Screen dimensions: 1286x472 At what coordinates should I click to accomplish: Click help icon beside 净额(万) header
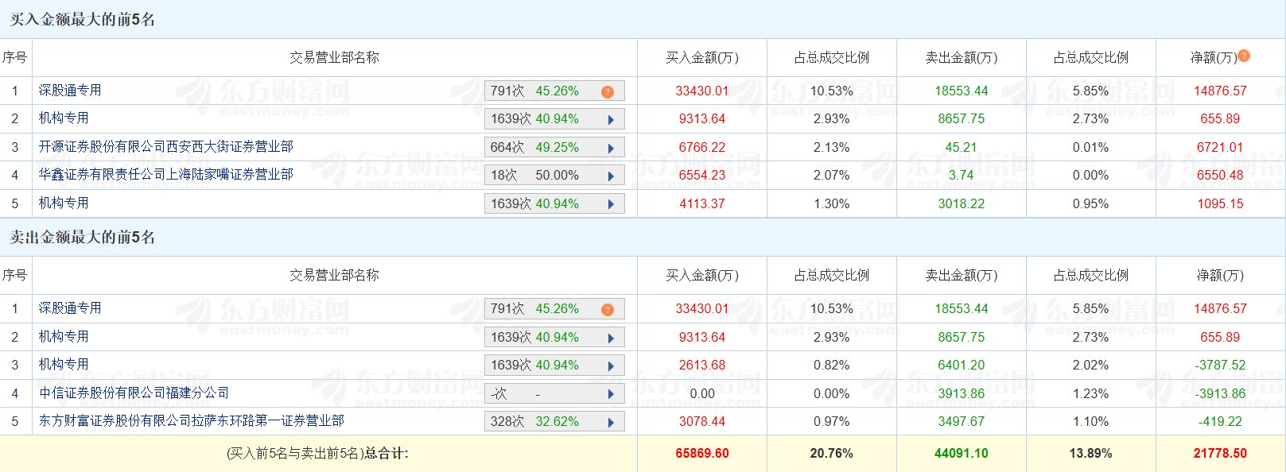(1244, 56)
